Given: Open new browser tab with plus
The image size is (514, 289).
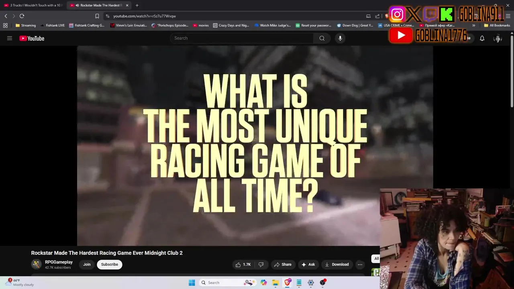Looking at the screenshot, I should point(137,5).
